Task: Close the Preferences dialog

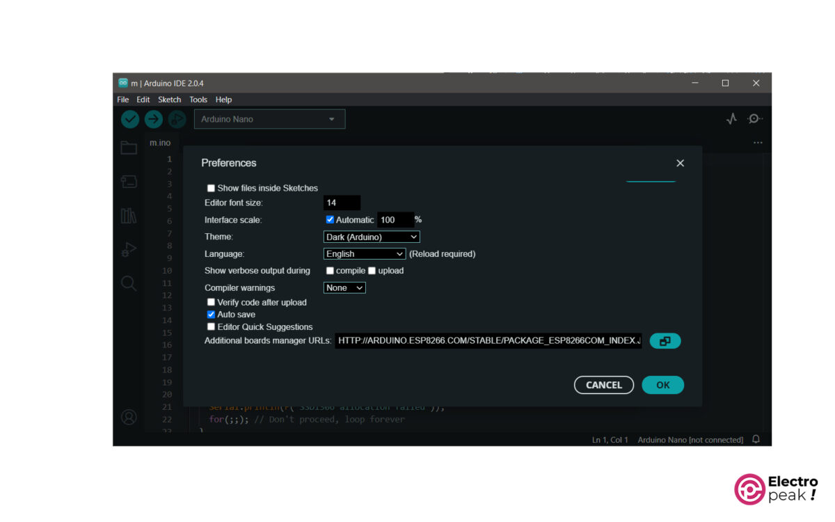Action: tap(680, 163)
